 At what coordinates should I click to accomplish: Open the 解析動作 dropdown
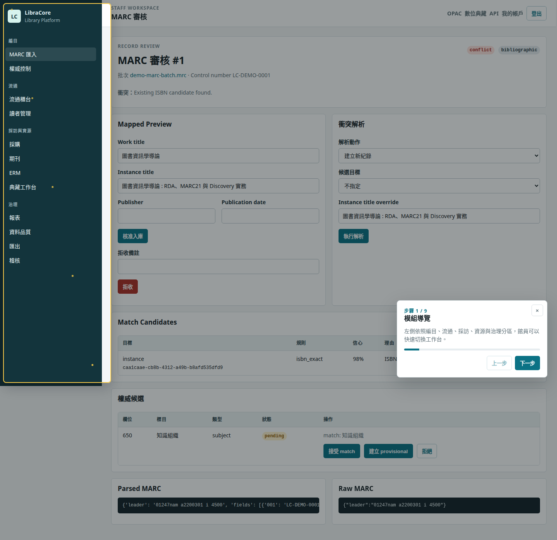(439, 156)
